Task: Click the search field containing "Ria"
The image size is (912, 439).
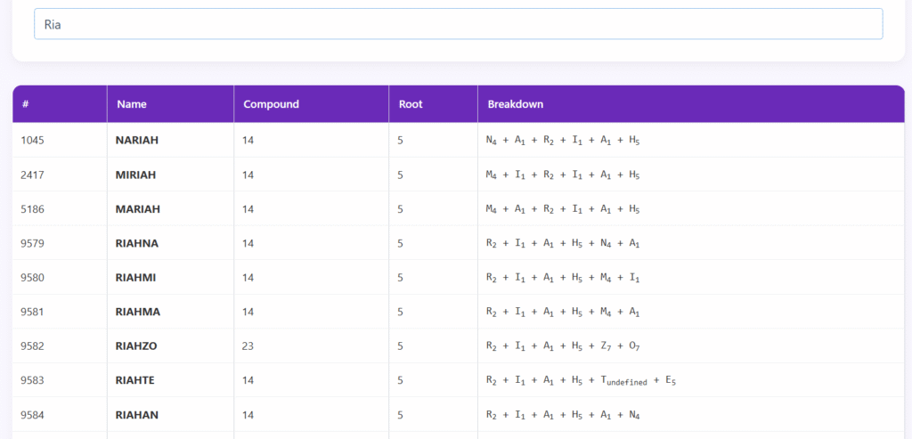Action: (x=458, y=24)
